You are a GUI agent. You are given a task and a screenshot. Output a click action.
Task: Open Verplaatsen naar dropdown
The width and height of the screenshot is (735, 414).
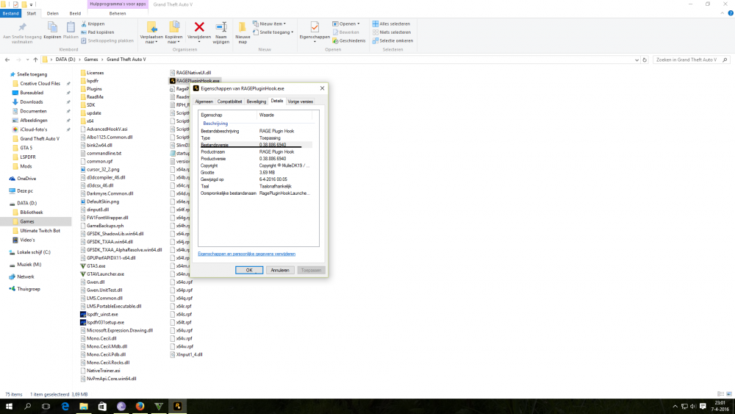click(x=151, y=33)
